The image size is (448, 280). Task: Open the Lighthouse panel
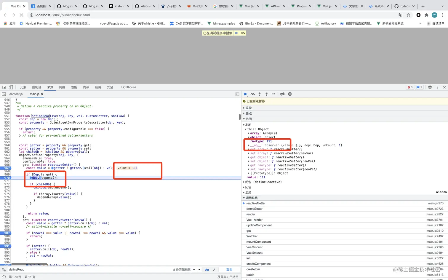tap(129, 87)
